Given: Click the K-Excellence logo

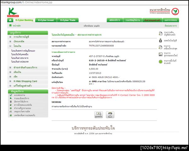Looking at the screenshot, I should [13, 12].
